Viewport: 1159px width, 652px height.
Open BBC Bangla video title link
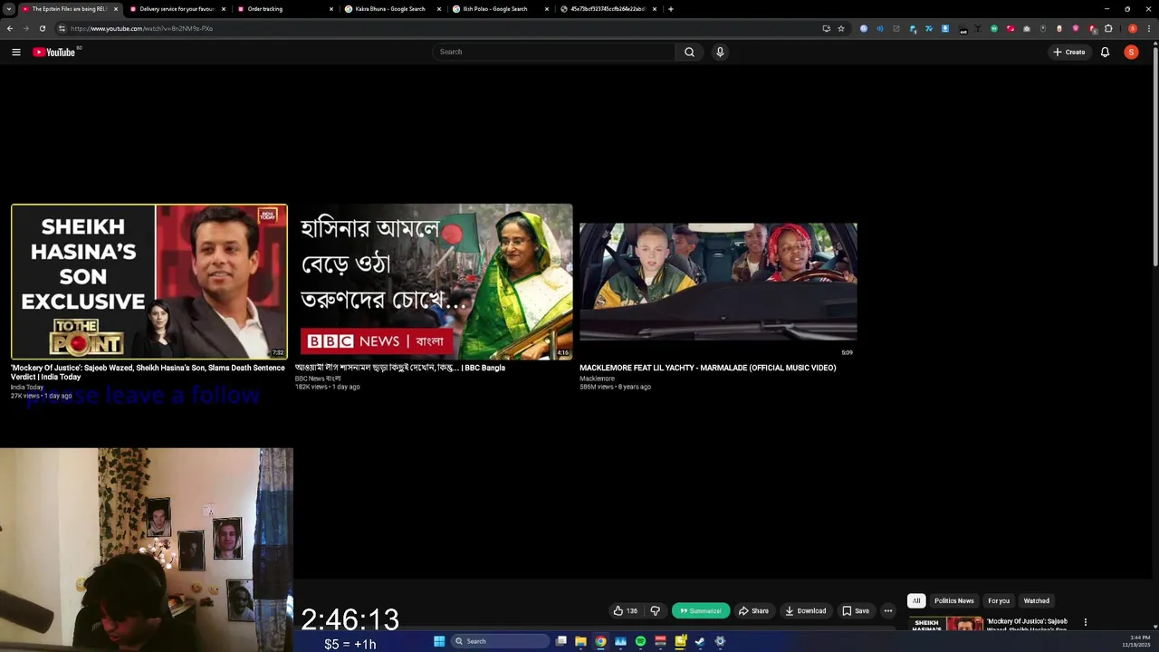tap(400, 368)
